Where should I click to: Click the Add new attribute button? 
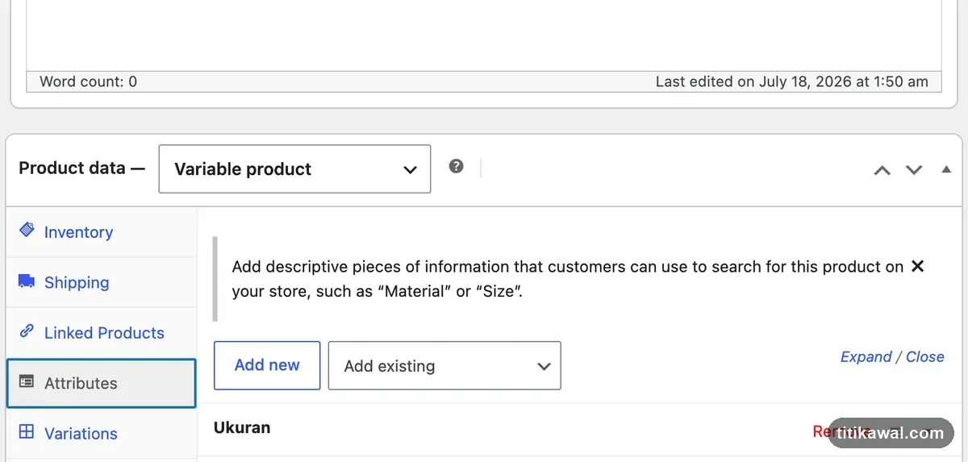[267, 365]
